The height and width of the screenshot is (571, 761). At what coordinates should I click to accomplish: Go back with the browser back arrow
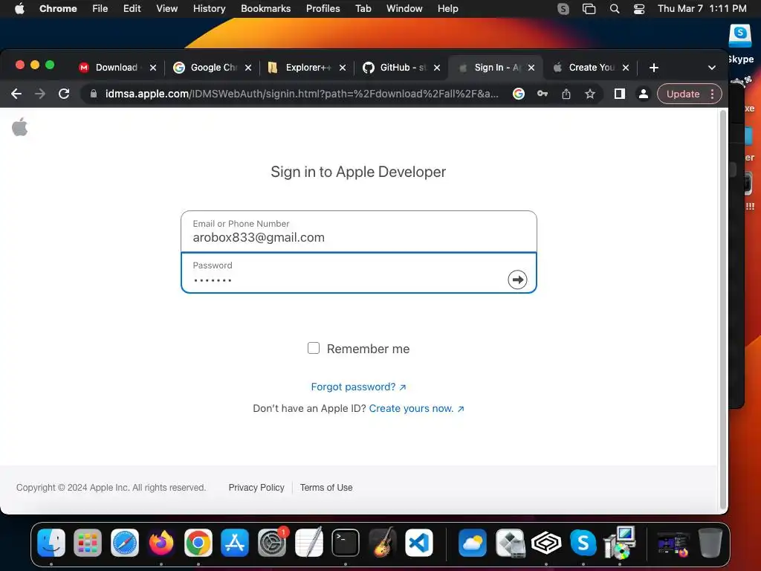16,94
